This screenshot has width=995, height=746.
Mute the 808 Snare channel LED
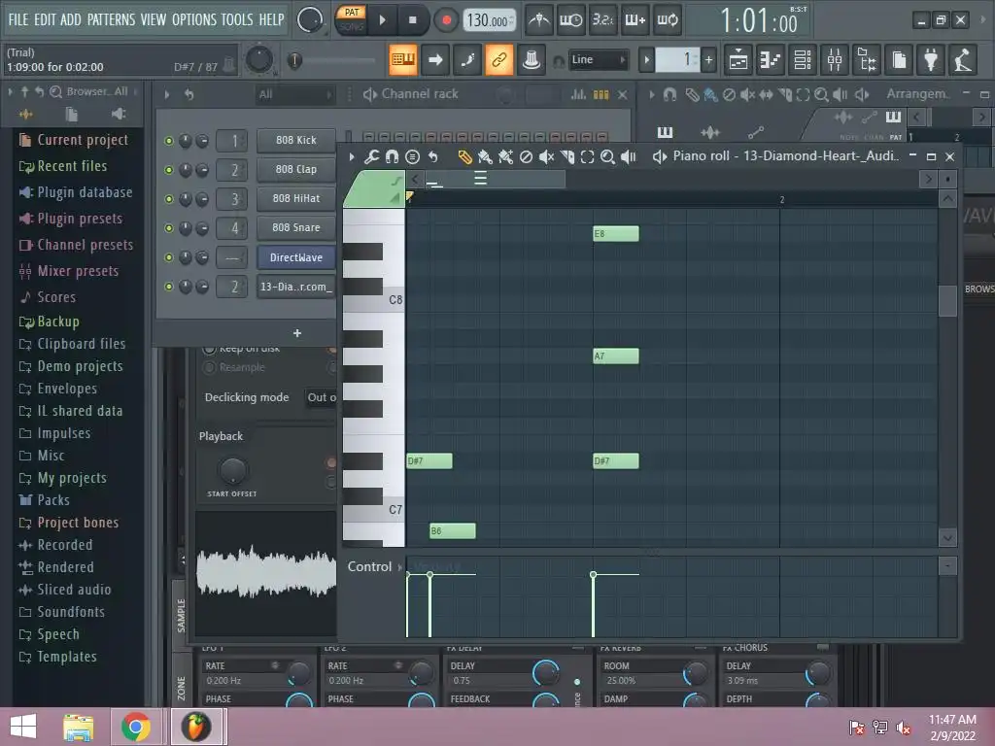(x=169, y=228)
